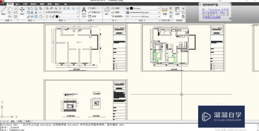Select the Explode tool
This screenshot has width=259, height=131.
(32, 17)
